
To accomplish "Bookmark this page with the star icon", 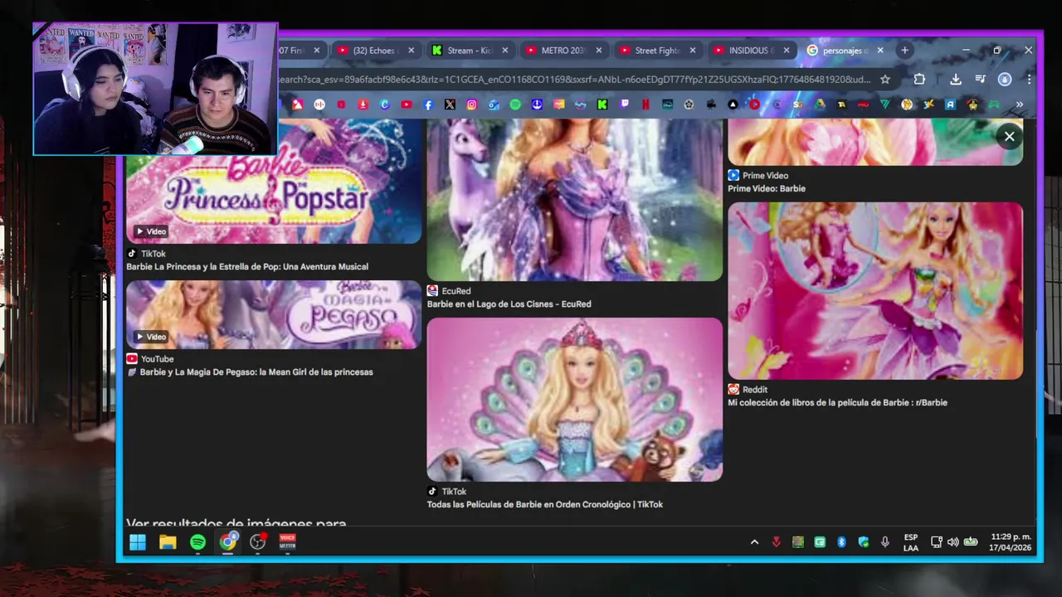I will 885,80.
